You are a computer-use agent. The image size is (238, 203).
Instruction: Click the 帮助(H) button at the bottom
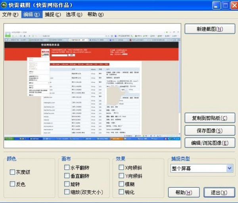pyautogui.click(x=184, y=192)
